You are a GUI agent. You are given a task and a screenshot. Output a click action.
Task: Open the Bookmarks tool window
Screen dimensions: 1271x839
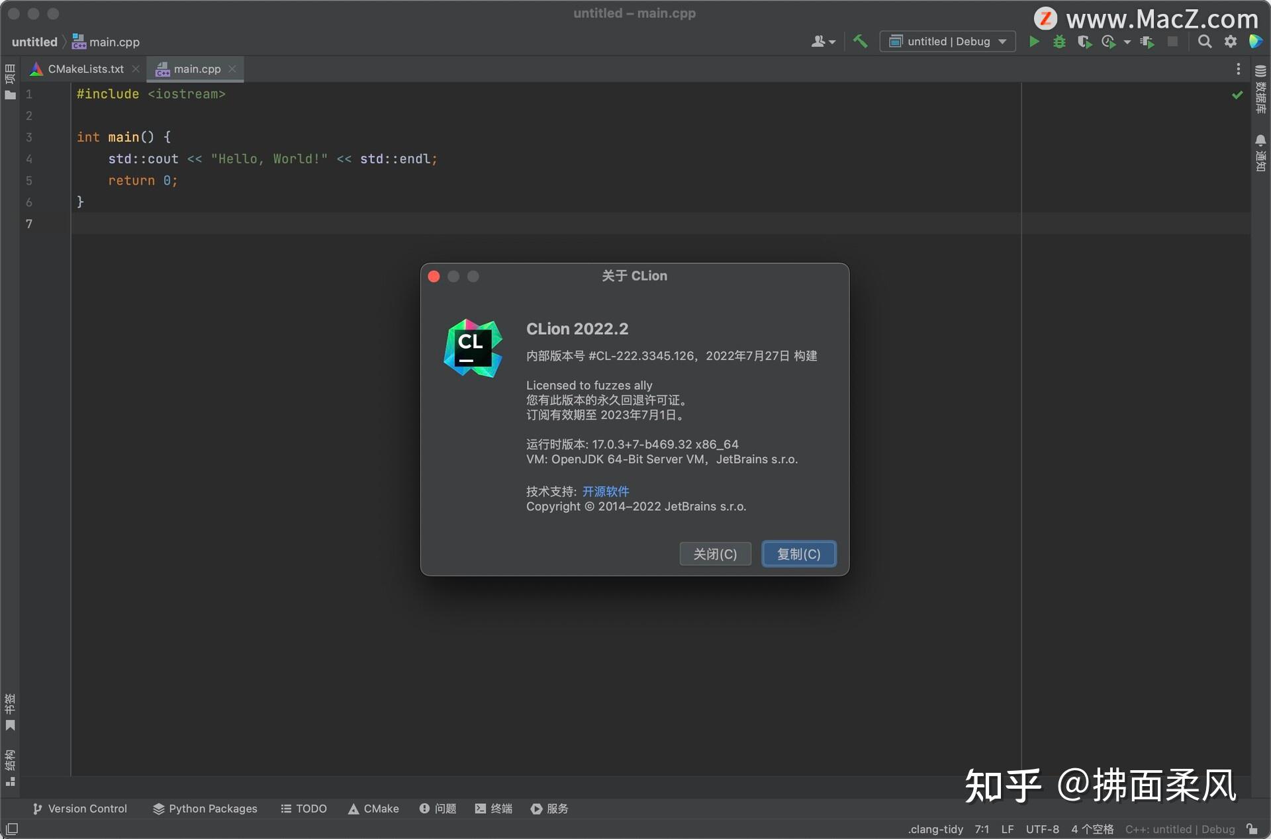pos(10,712)
